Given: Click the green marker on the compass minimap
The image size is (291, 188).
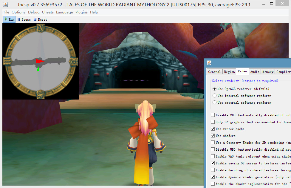Looking at the screenshot, I should [x=38, y=69].
